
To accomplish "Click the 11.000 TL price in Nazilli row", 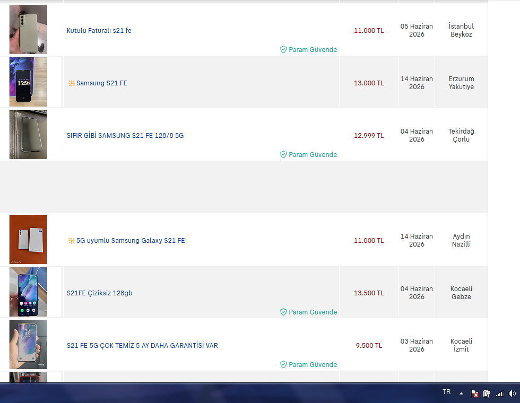I will tap(369, 241).
